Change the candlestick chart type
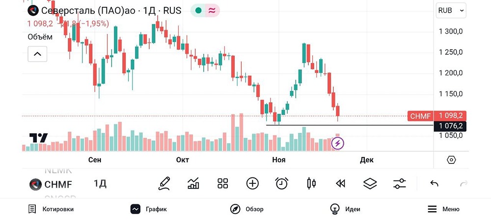Image resolution: width=491 pixels, height=220 pixels. pyautogui.click(x=311, y=184)
